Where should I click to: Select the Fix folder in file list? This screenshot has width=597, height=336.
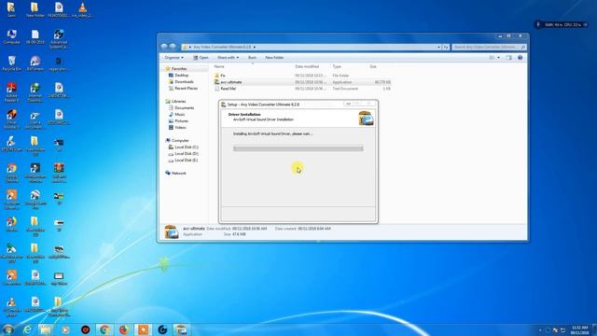pos(223,76)
